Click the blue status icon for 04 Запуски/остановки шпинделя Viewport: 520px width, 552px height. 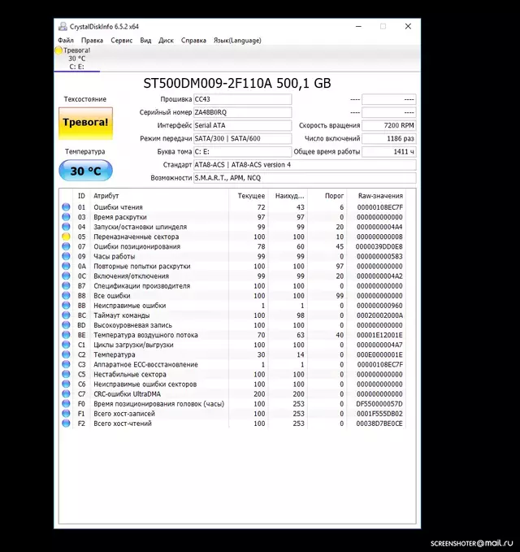pos(66,227)
